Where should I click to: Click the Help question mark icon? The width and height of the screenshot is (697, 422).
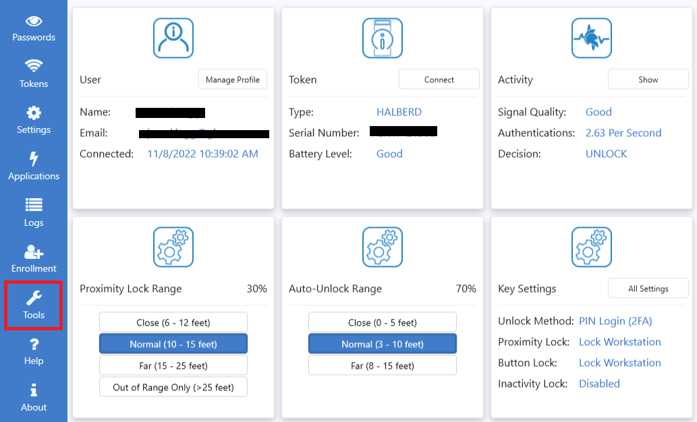pos(34,344)
